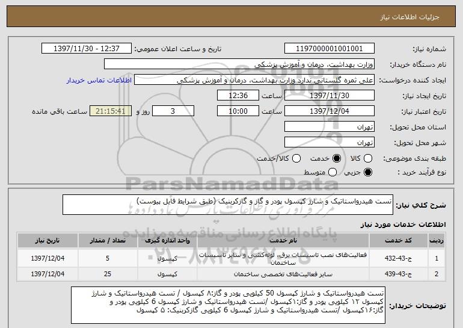
Task: Click the کپسول unit in row 2
Action: tap(167, 274)
